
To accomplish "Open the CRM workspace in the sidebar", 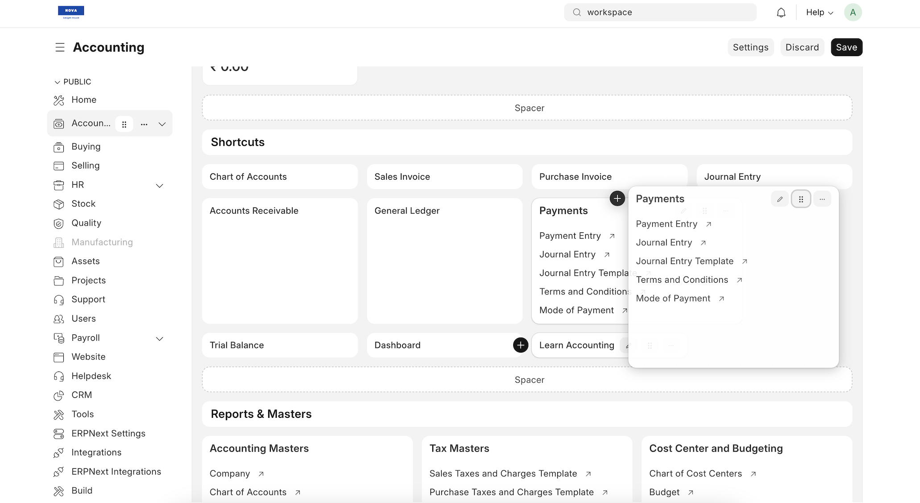I will [82, 395].
